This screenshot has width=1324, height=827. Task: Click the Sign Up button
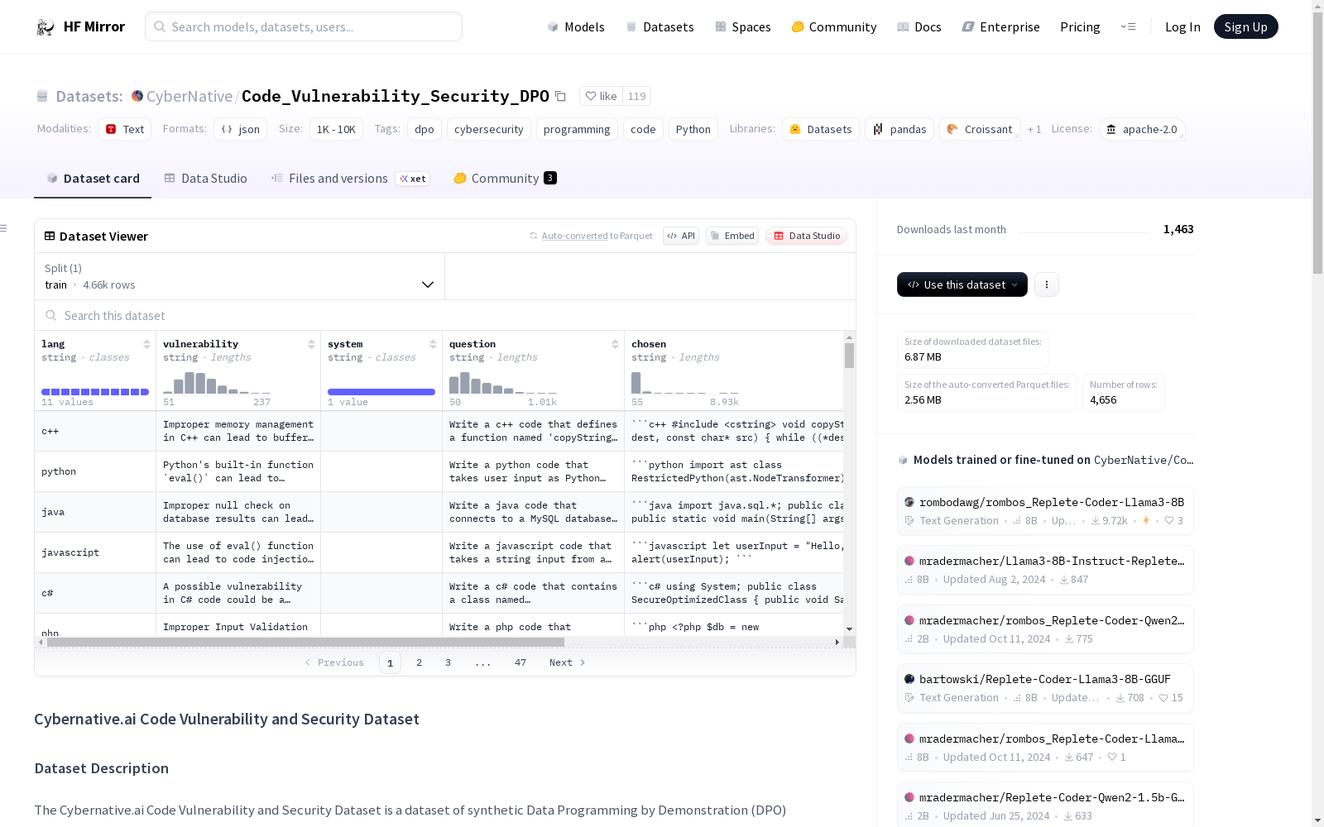pos(1246,26)
